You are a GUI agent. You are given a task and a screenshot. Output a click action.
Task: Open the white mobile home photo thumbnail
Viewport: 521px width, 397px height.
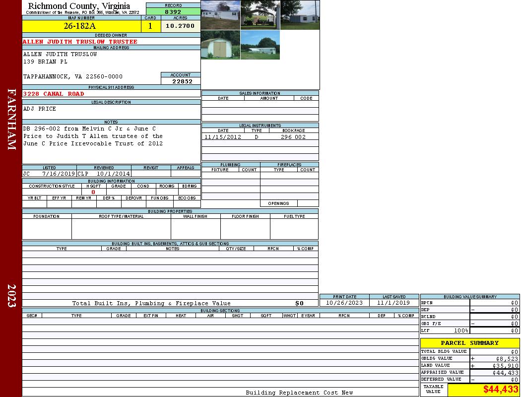(220, 15)
